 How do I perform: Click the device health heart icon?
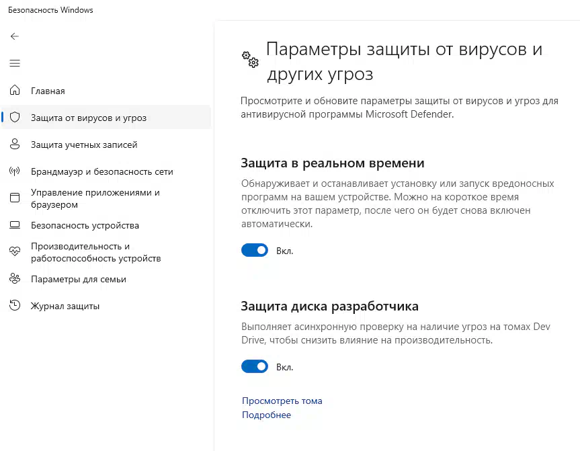[x=15, y=251]
